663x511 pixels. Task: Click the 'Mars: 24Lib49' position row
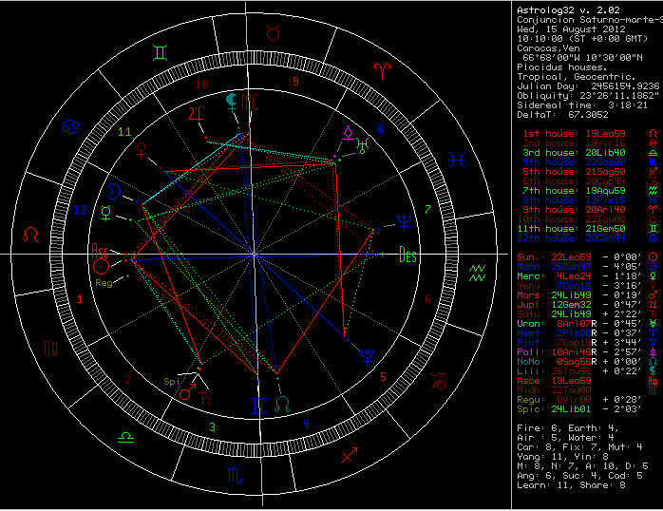(585, 295)
